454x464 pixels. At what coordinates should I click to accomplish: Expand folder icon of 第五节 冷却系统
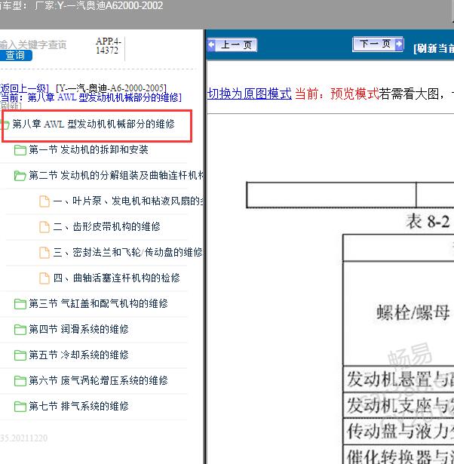click(20, 355)
